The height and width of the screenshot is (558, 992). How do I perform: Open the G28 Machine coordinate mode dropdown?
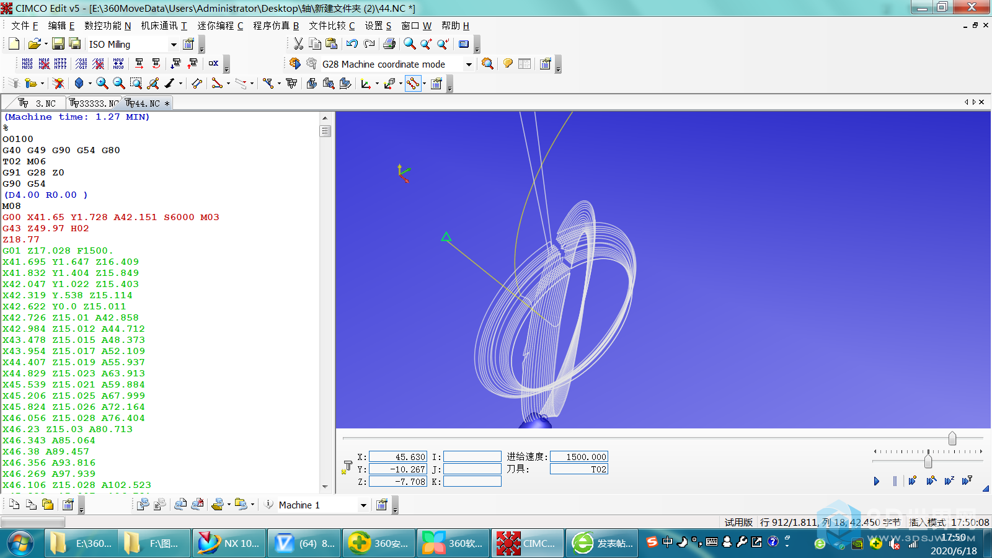coord(469,64)
